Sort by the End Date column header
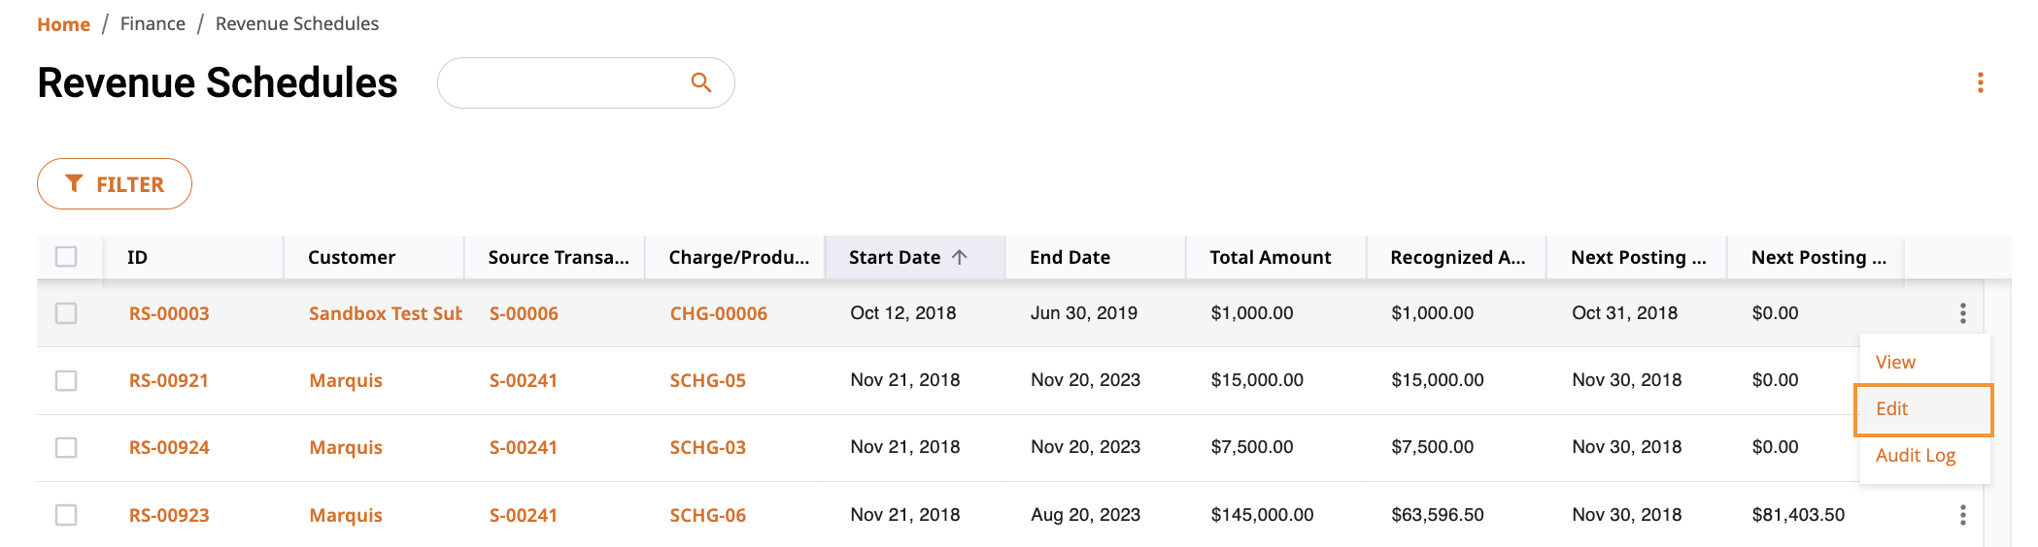The height and width of the screenshot is (547, 2038). 1070,257
